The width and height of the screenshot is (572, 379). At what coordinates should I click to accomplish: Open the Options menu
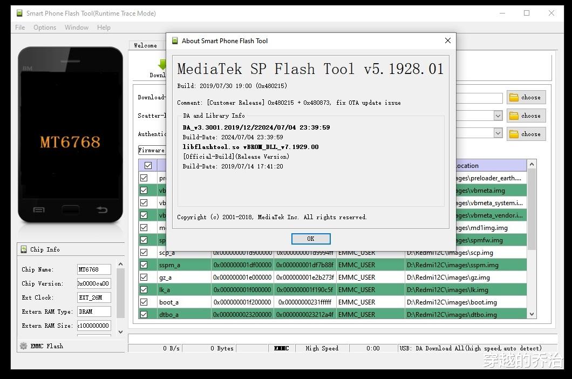[x=45, y=28]
